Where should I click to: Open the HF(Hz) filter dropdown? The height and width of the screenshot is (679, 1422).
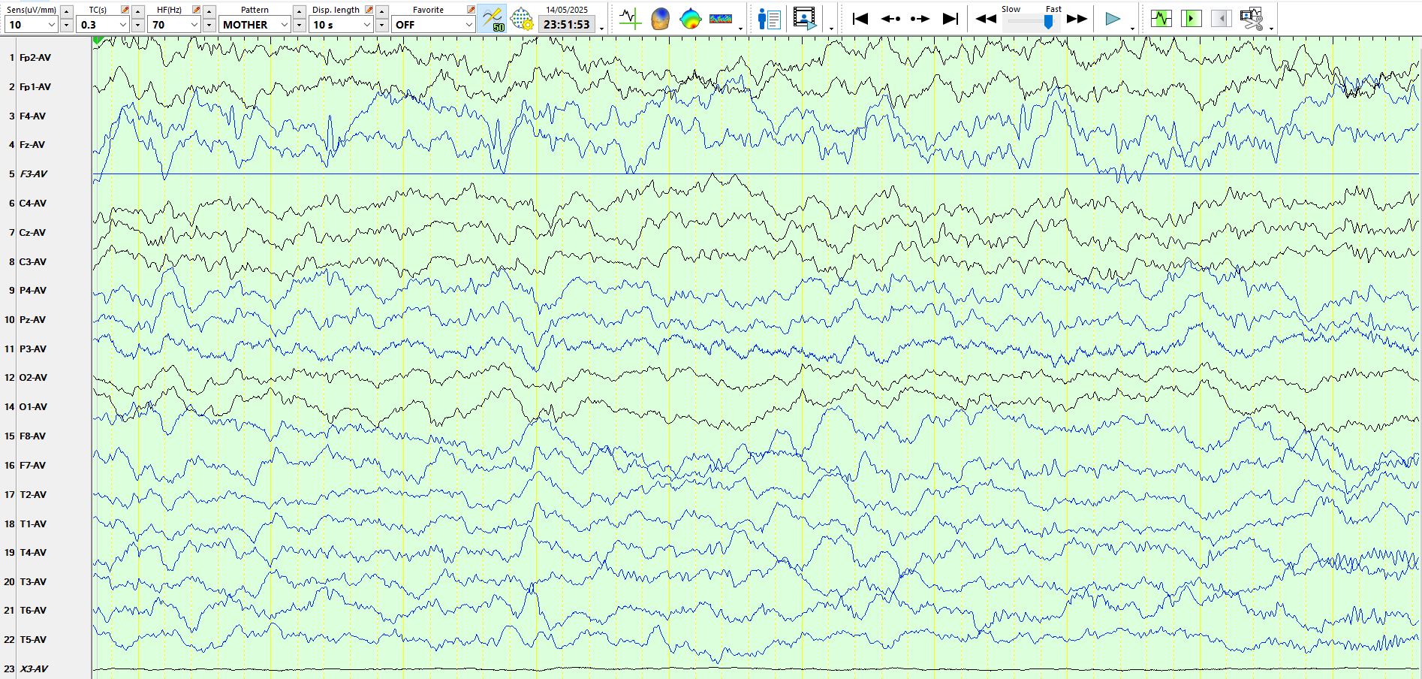point(175,25)
